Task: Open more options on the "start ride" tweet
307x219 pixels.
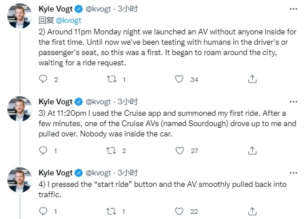Action: point(293,173)
